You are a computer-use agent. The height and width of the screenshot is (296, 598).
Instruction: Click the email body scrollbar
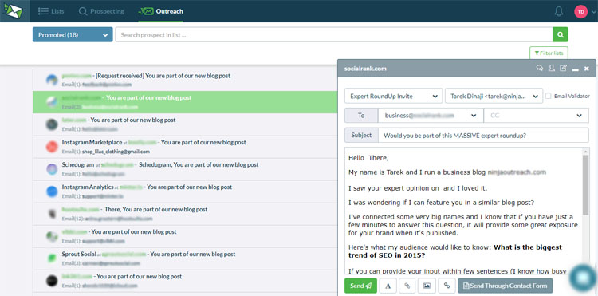(585, 184)
